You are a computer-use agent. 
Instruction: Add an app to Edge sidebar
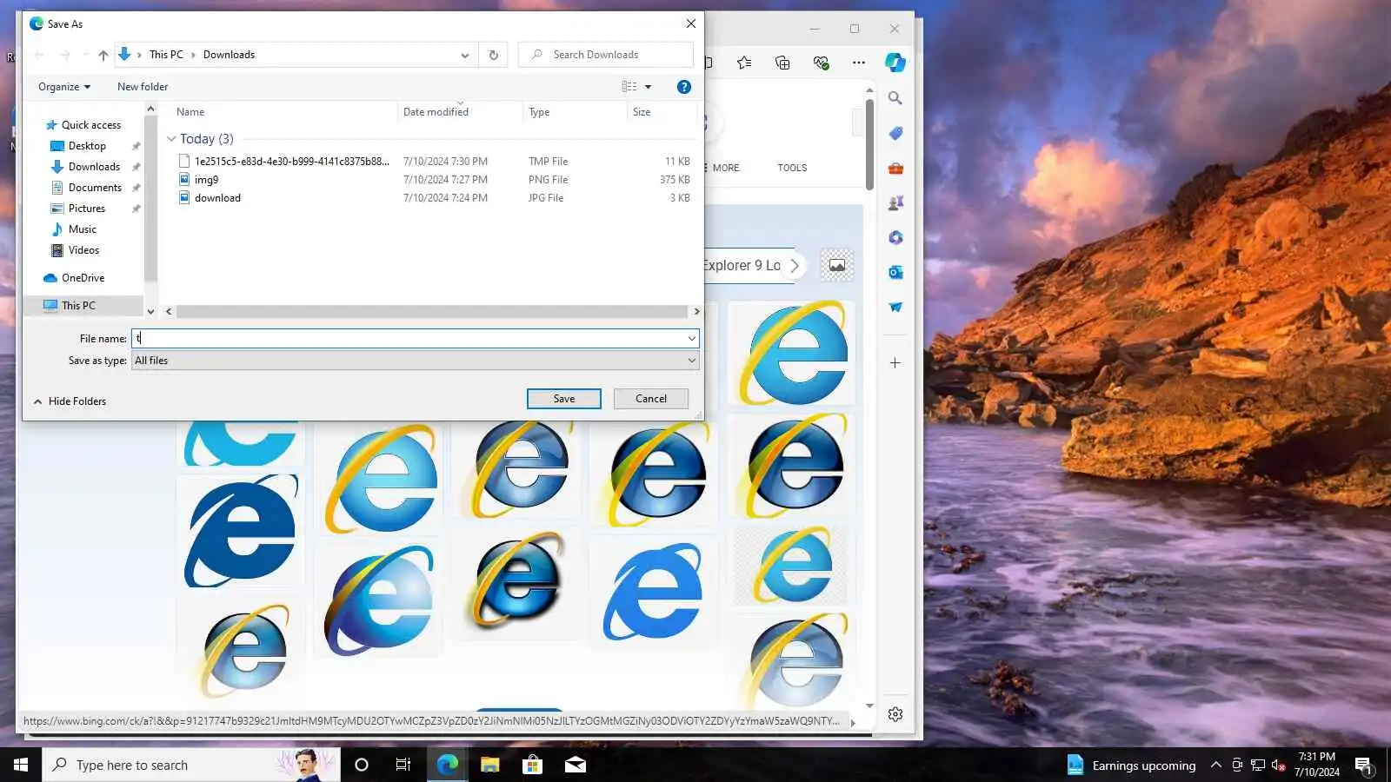click(895, 363)
